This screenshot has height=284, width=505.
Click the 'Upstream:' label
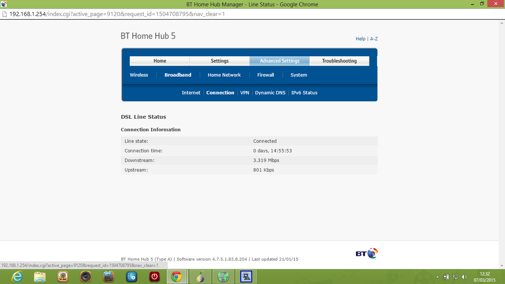[136, 170]
